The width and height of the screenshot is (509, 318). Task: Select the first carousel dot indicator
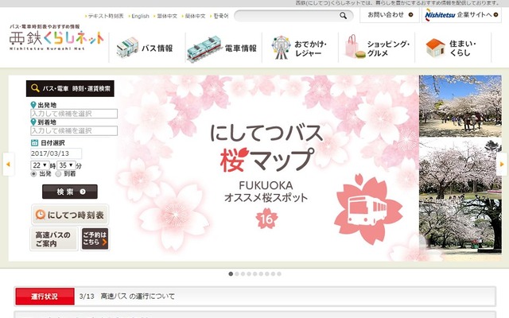click(231, 273)
